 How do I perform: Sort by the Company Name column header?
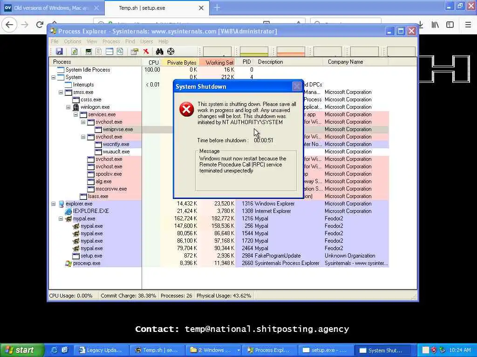355,62
